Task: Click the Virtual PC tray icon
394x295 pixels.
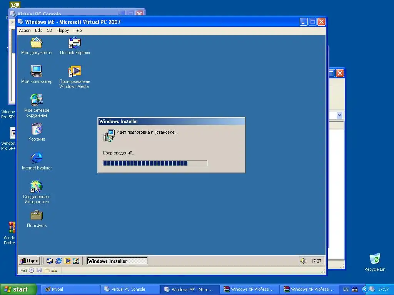Action: 372,289
